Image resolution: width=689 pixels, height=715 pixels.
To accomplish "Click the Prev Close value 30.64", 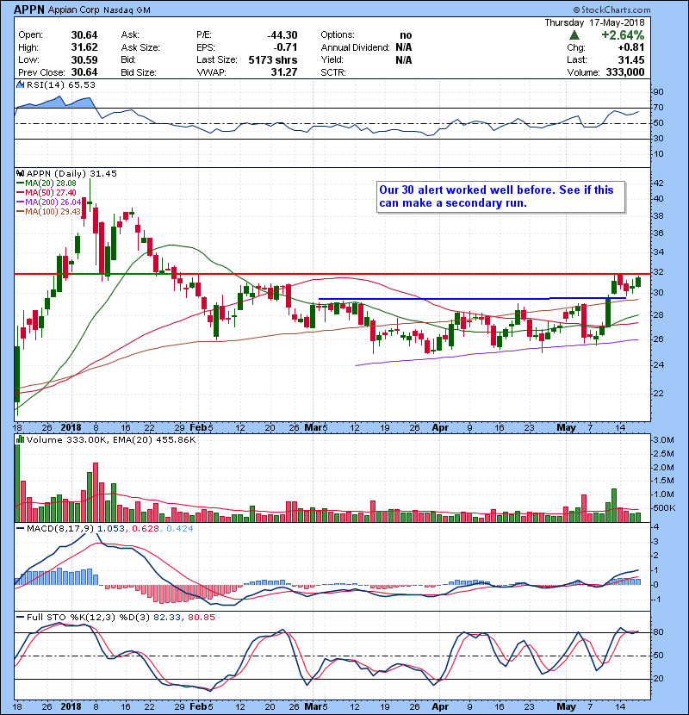I will pos(84,72).
